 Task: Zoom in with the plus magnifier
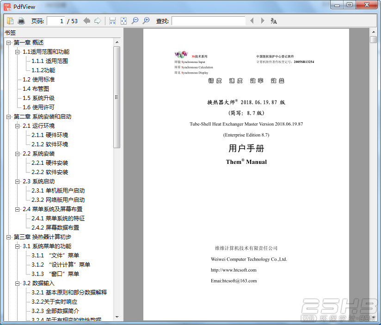(146, 21)
